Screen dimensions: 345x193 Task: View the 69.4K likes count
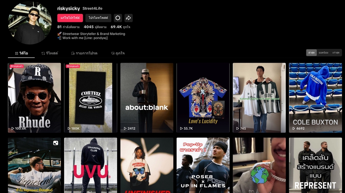120,27
